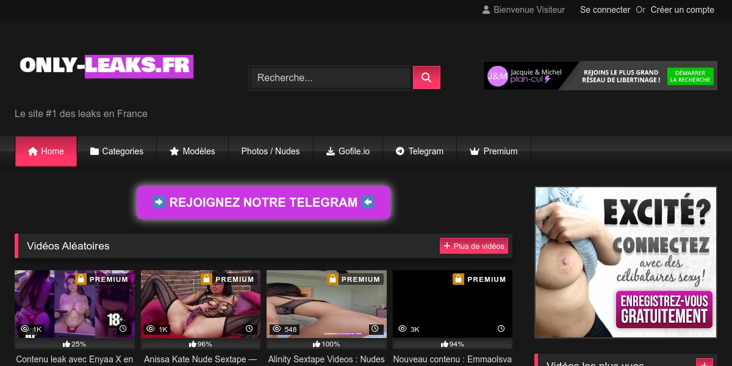This screenshot has width=732, height=366.
Task: Click the Rejoignez notre Telegram button
Action: coord(264,203)
